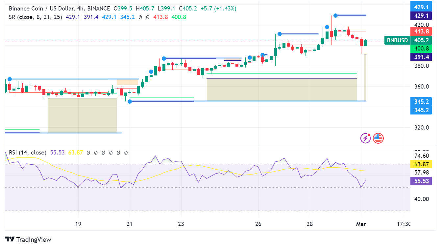Click date label 21 on time axis
The height and width of the screenshot is (248, 441).
tap(130, 224)
